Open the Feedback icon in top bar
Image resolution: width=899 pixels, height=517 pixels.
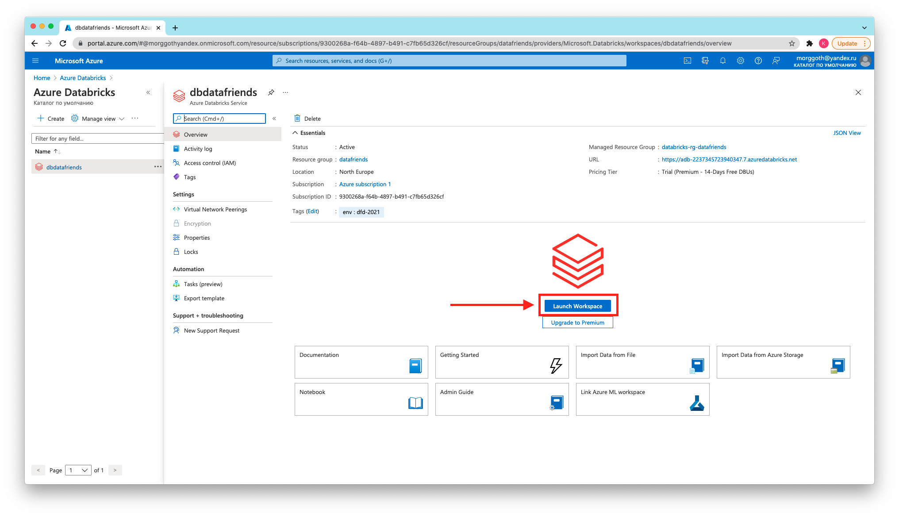(776, 61)
